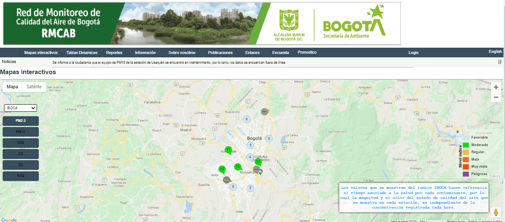The width and height of the screenshot is (505, 222).
Task: Click the light blue station marker showing 4
Action: click(x=250, y=157)
